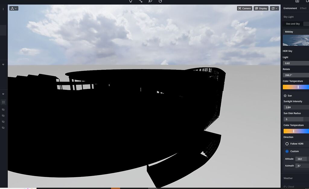Toggle the first hidden-eye visibility icon in sidebar
309x189 pixels.
click(3, 109)
